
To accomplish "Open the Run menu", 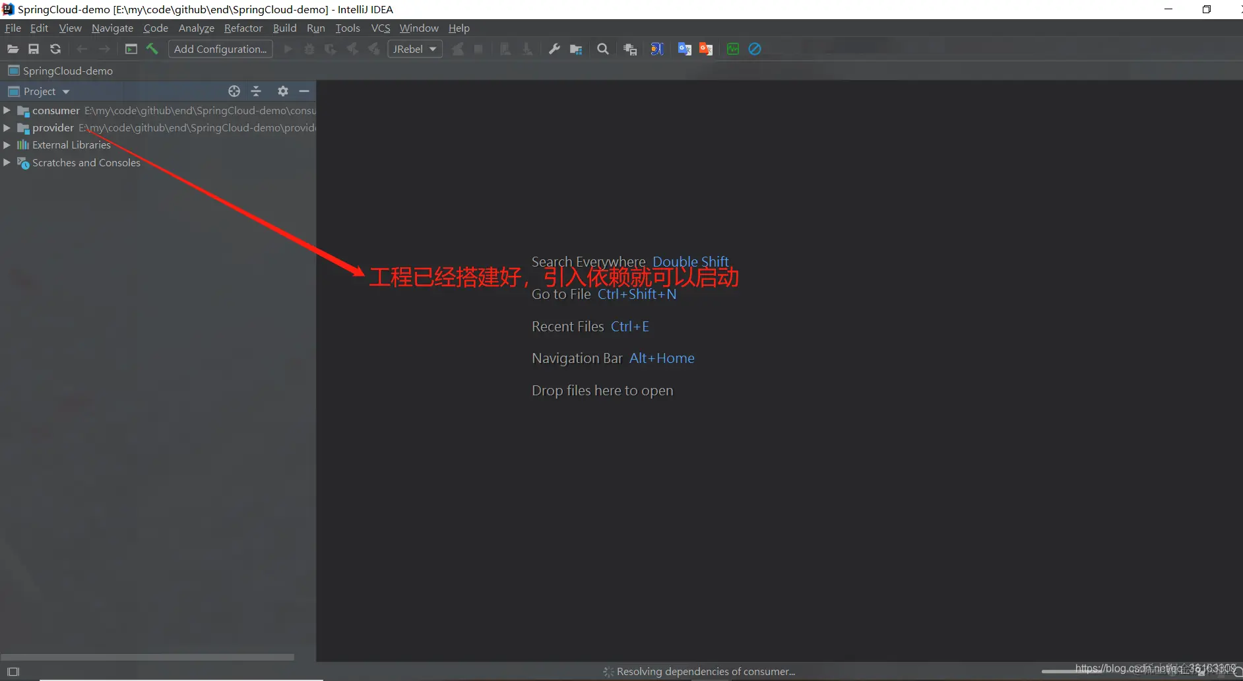I will coord(315,28).
